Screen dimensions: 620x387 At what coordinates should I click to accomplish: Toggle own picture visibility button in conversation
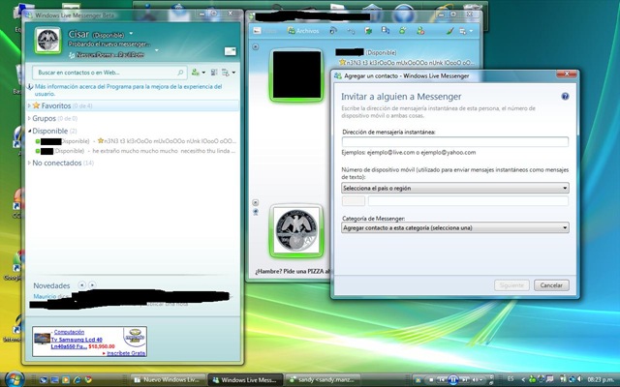(x=256, y=202)
